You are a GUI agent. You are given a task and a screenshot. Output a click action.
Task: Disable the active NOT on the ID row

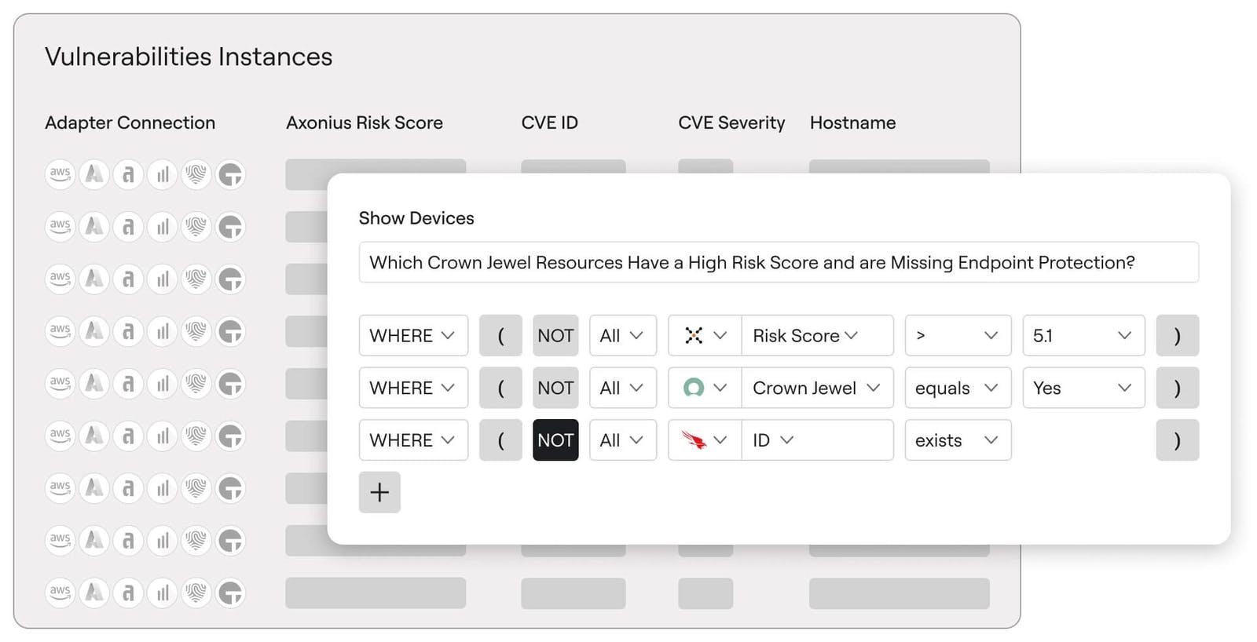tap(555, 440)
